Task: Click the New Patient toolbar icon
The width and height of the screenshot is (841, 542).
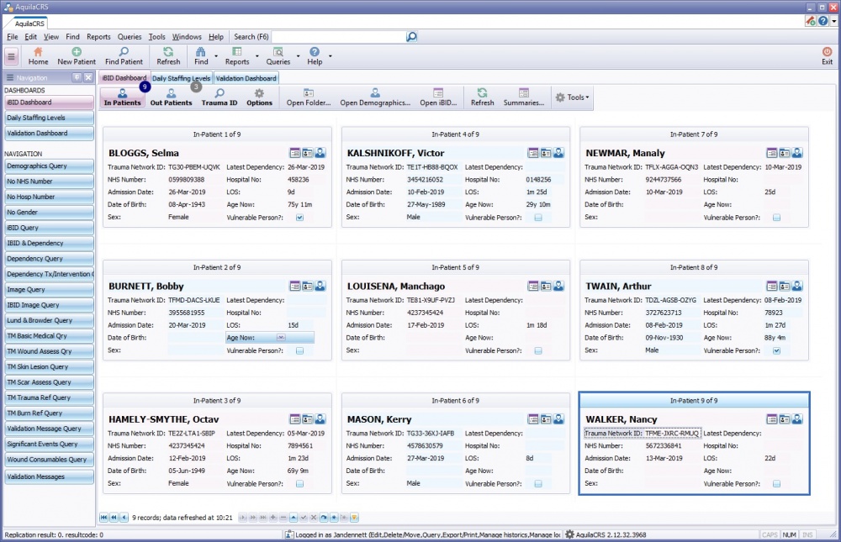Action: pos(77,53)
